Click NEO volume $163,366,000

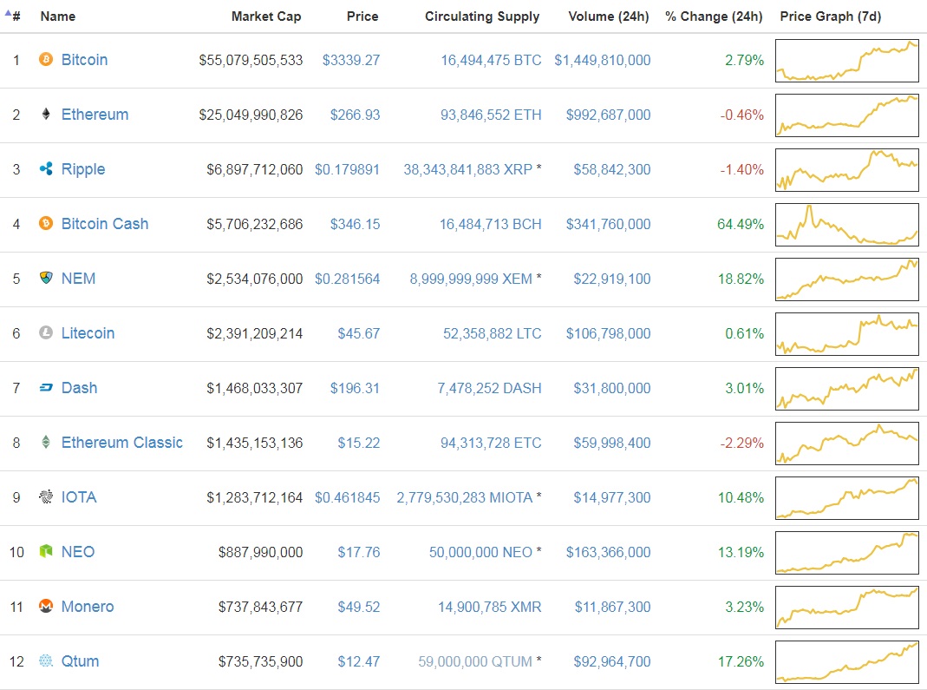click(x=609, y=552)
